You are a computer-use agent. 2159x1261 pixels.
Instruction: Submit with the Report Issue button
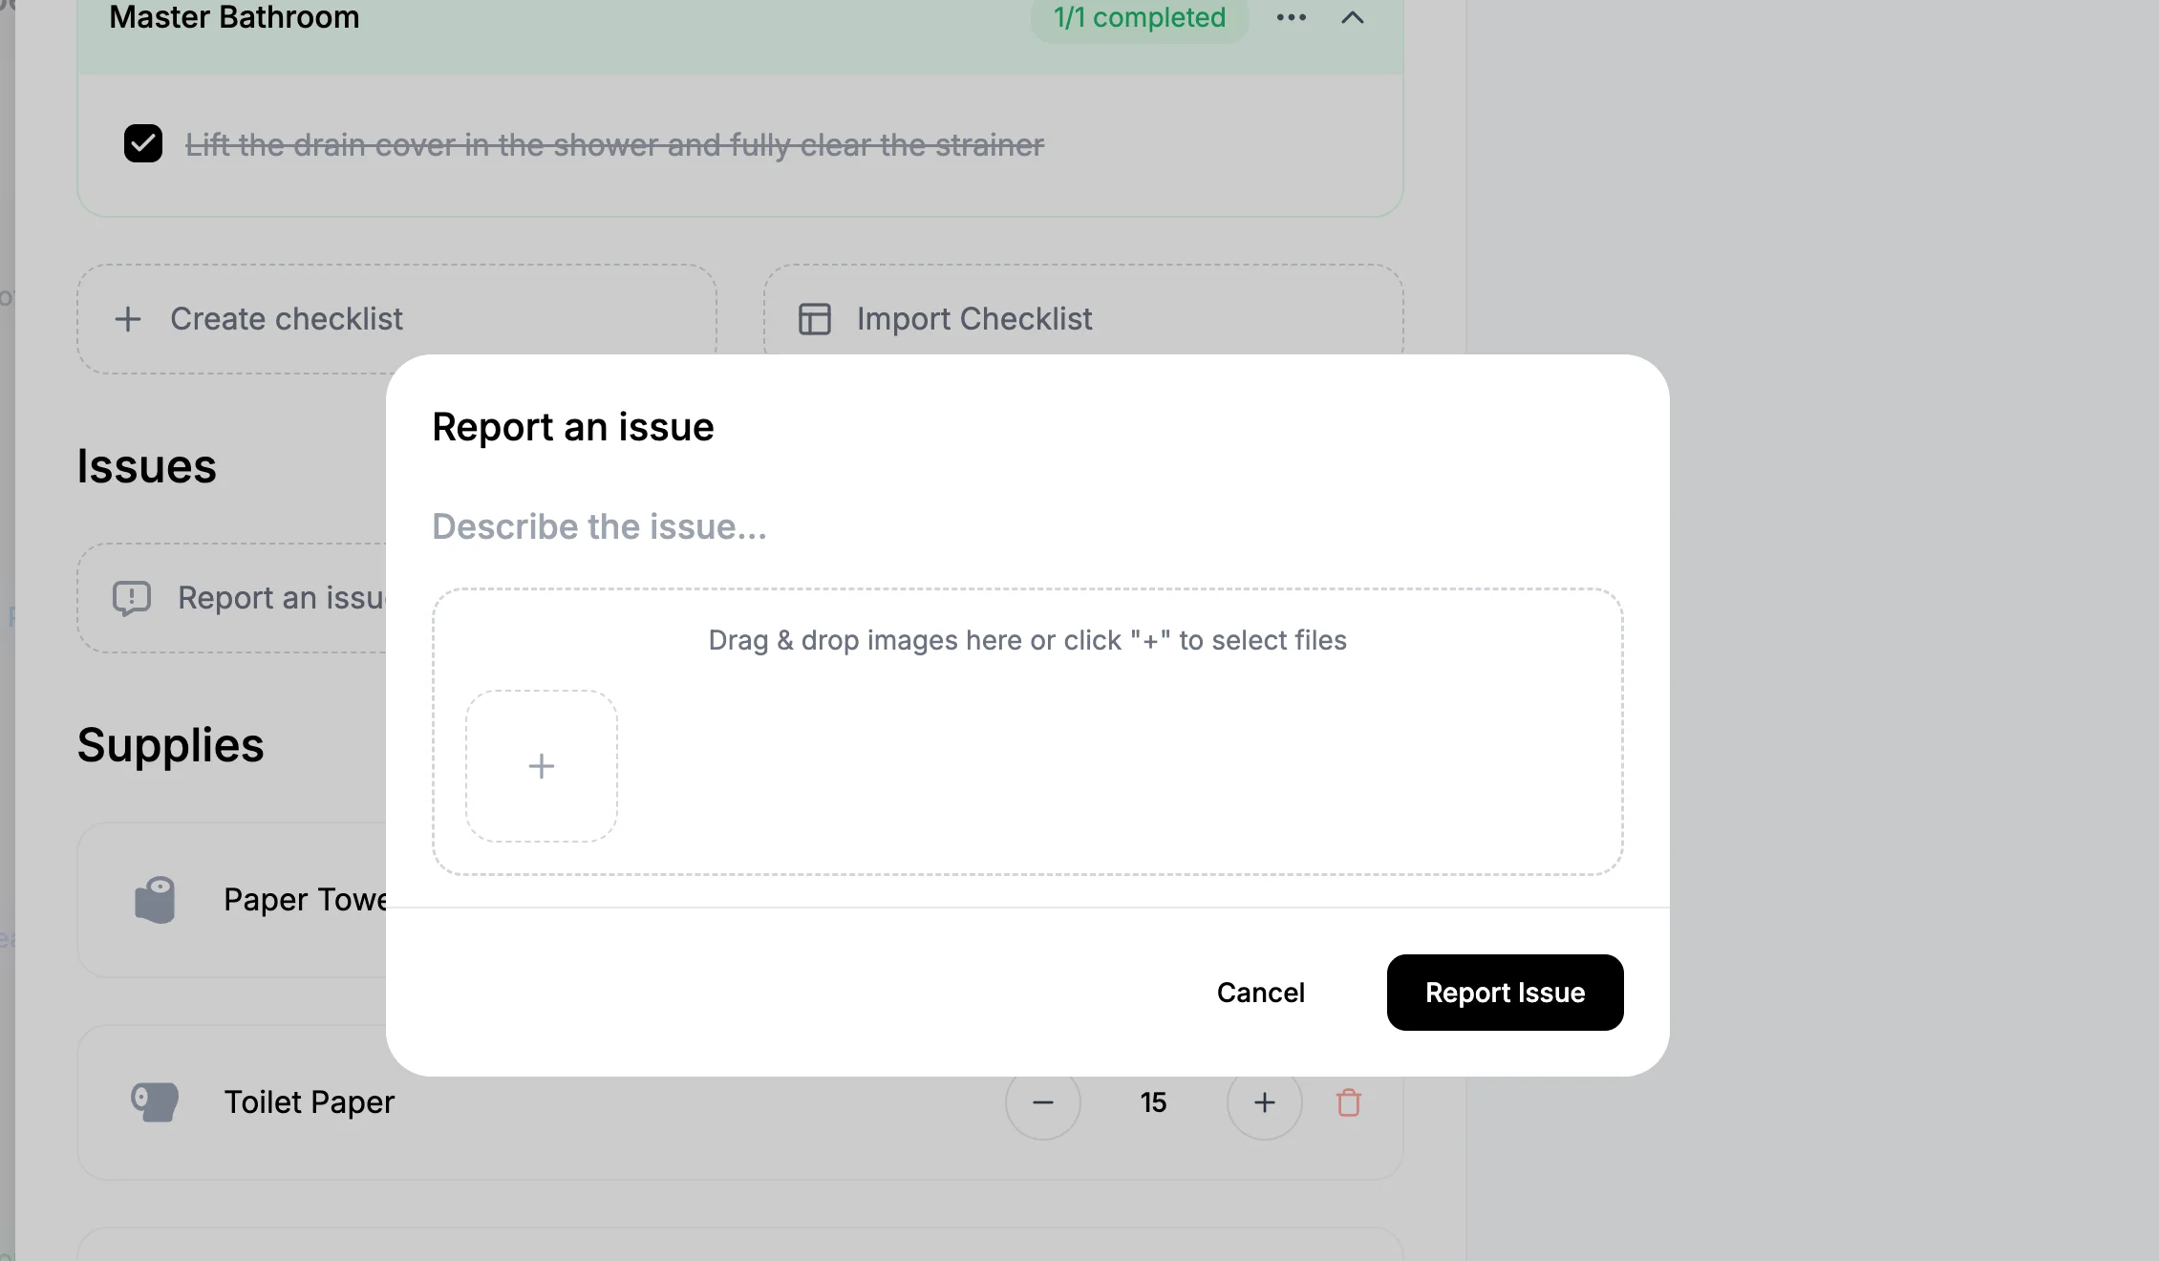[1505, 993]
